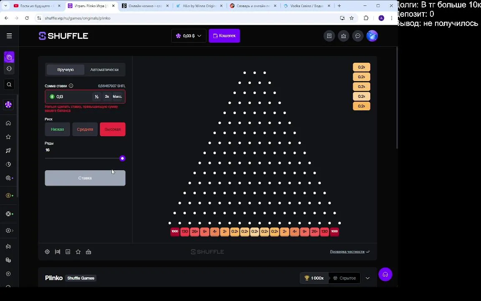Select Средняя risk level

point(85,129)
